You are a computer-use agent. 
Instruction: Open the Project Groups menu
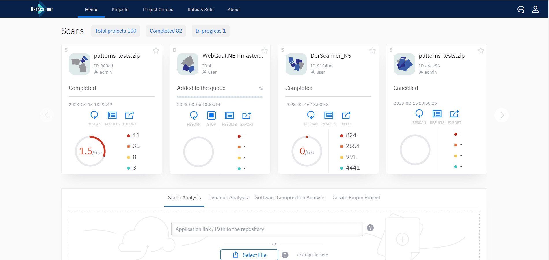158,9
